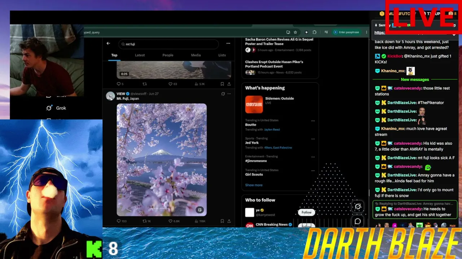Switch to the Top results tab
Image resolution: width=462 pixels, height=259 pixels.
click(114, 55)
